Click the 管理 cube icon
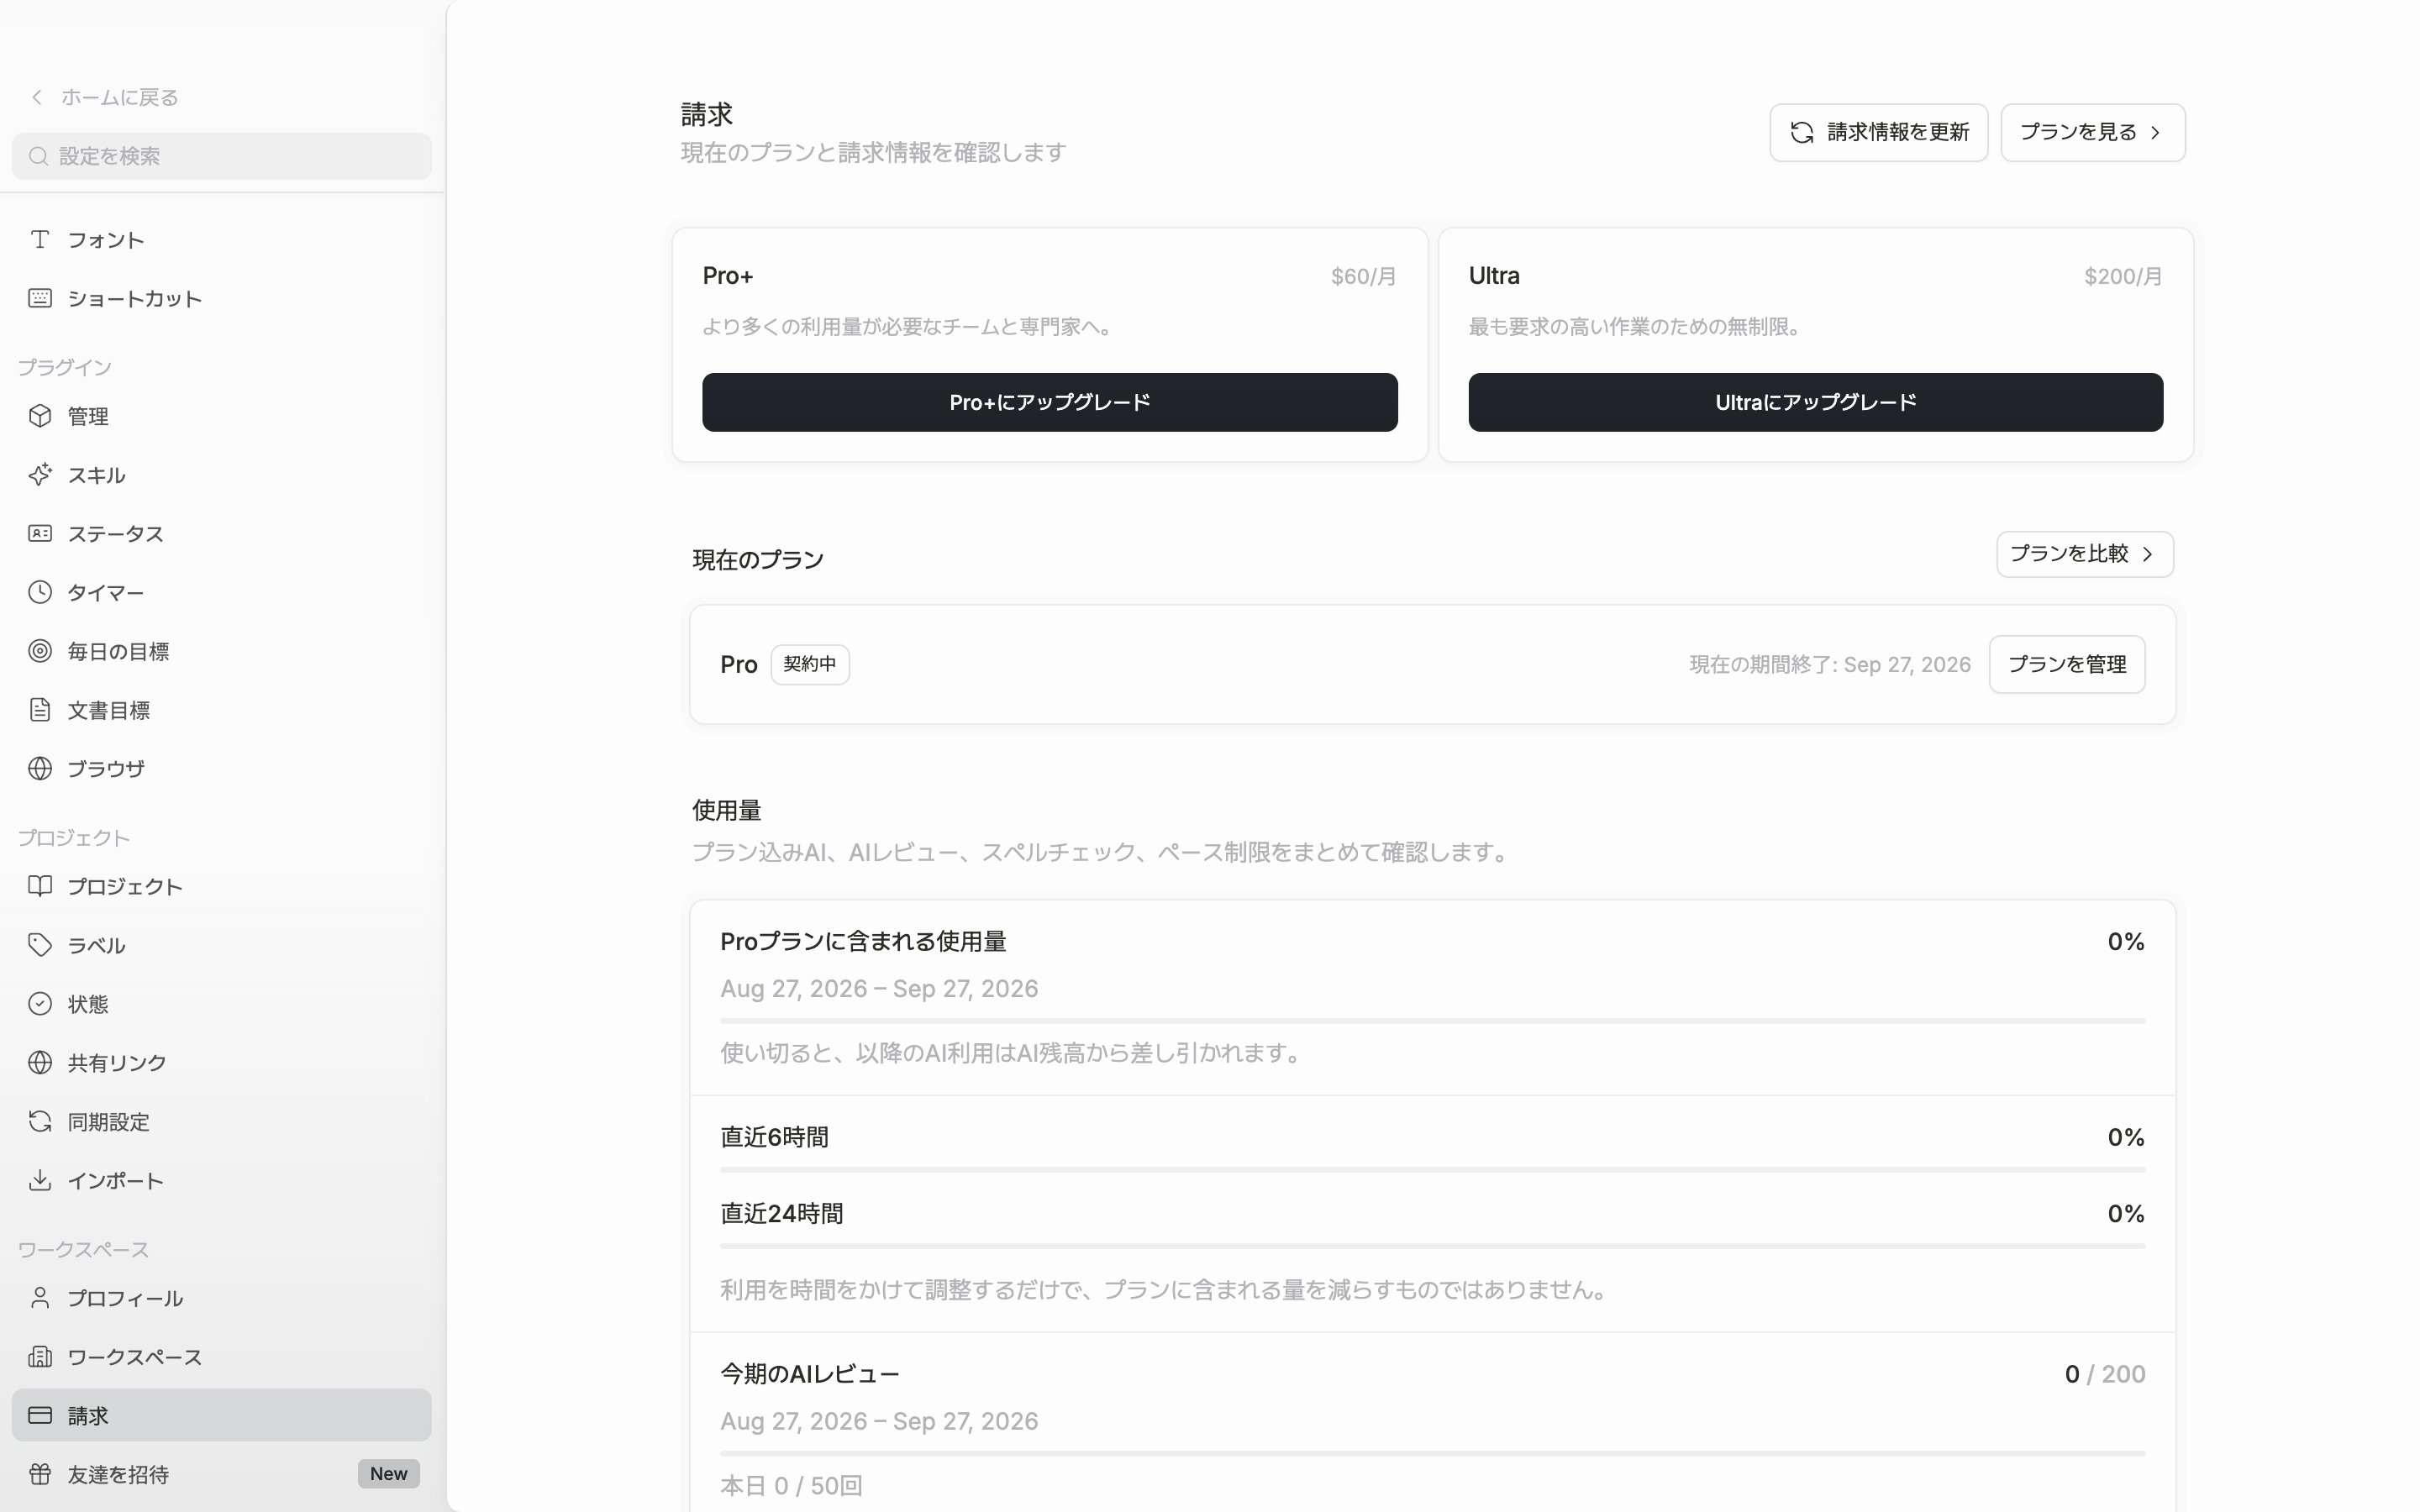This screenshot has height=1512, width=2420. coord(40,416)
